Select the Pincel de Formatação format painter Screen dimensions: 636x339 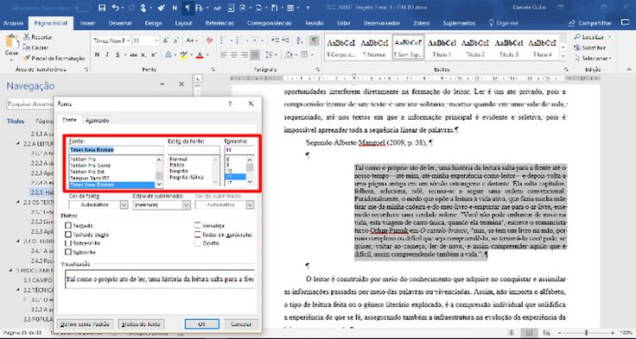(54, 59)
